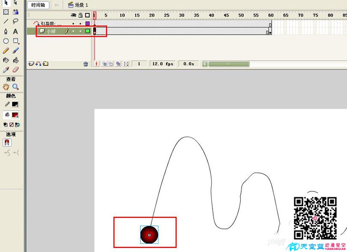The image size is (347, 252).
Task: Select the Pencil tool
Action: pyautogui.click(x=6, y=50)
